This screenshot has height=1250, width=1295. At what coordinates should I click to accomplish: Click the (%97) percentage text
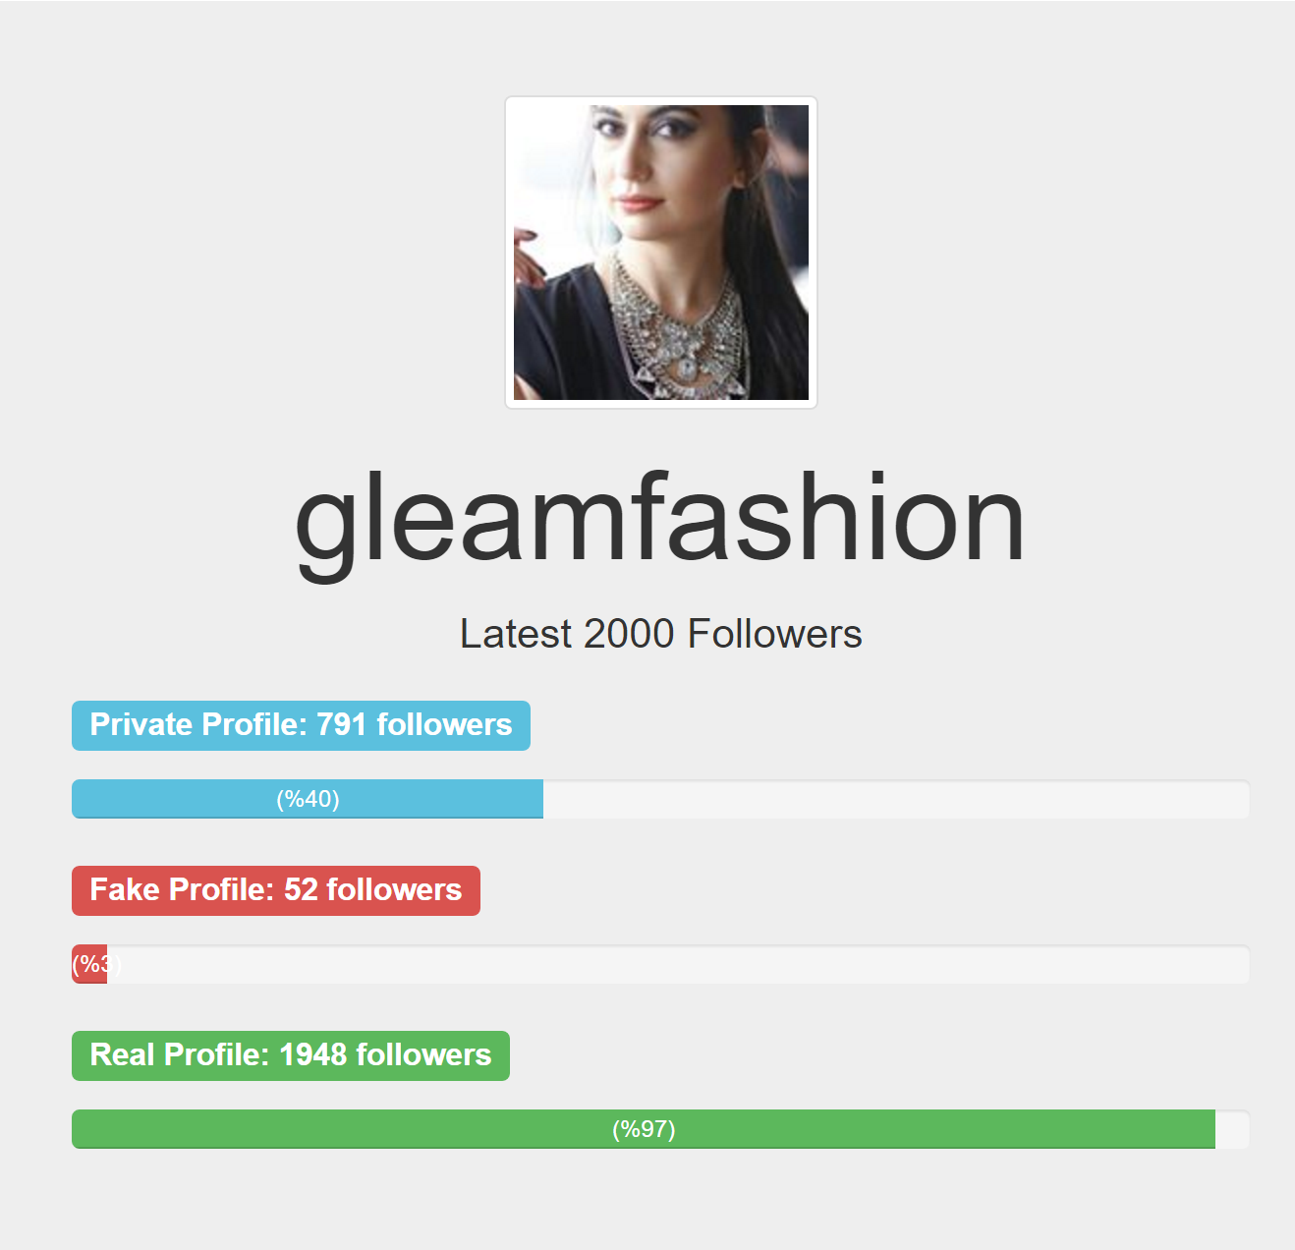point(644,1129)
